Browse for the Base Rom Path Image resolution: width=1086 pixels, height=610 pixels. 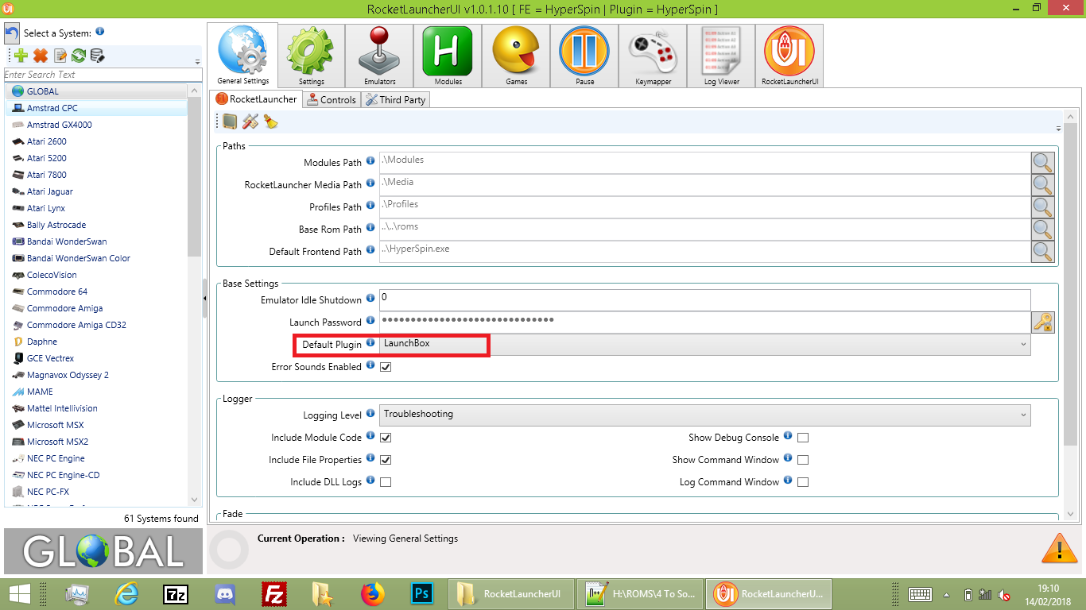1043,230
